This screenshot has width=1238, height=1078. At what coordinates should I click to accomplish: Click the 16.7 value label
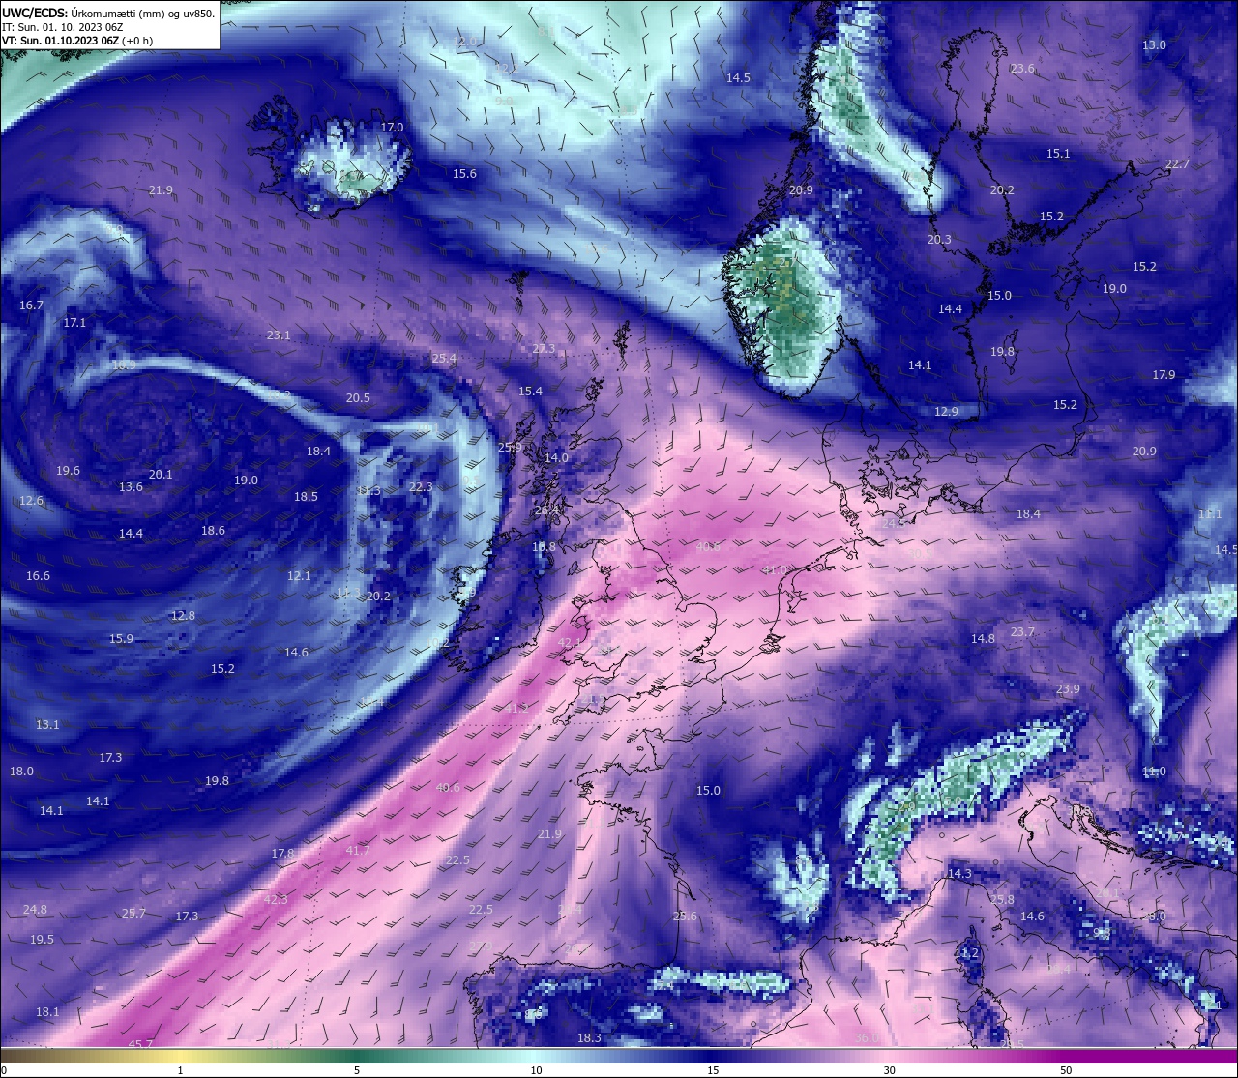[x=31, y=306]
